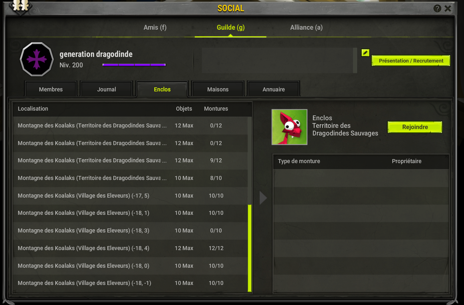Select paddock Village des Eleveurs (-18, 3)
Screen dimensions: 464x305
click(130, 230)
